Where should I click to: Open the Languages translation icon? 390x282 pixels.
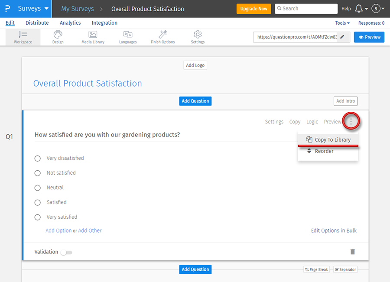tap(128, 34)
